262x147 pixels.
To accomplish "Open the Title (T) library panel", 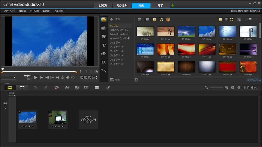I will click(103, 45).
